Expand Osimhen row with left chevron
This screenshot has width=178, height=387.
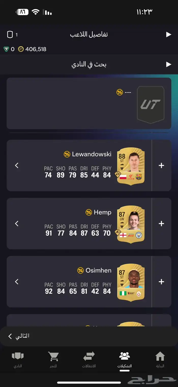(x=17, y=282)
